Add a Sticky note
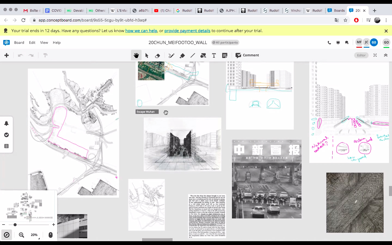This screenshot has width=392, height=245. (x=225, y=56)
